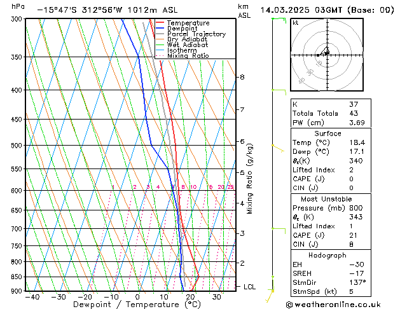This screenshot has height=309, width=400.
Task: Click the wind barb at the 900 hPa surface
Action: pos(273,289)
